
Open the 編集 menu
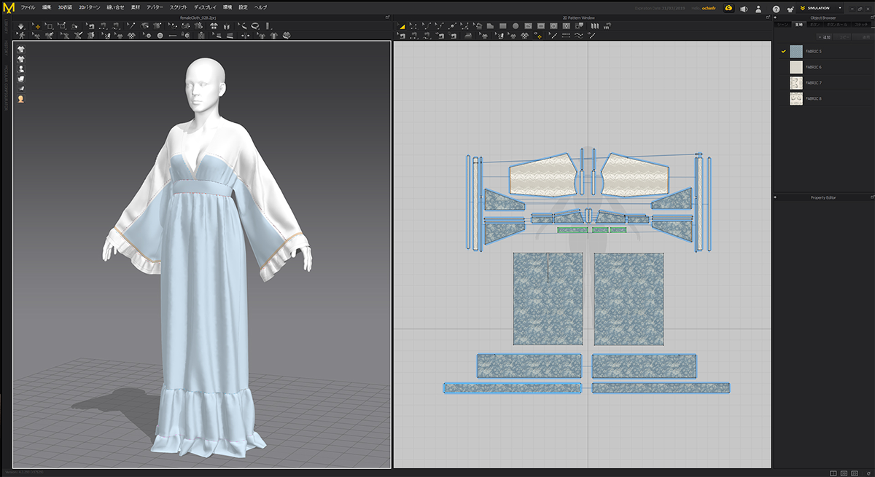(47, 7)
